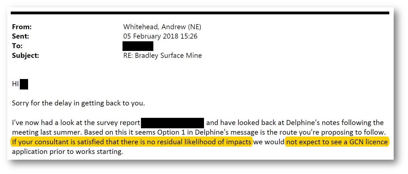
Task: Click the Subject: header label
Action: [26, 56]
